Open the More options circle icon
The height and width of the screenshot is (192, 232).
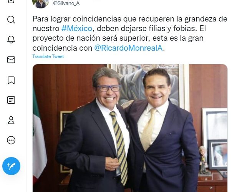(x=11, y=140)
